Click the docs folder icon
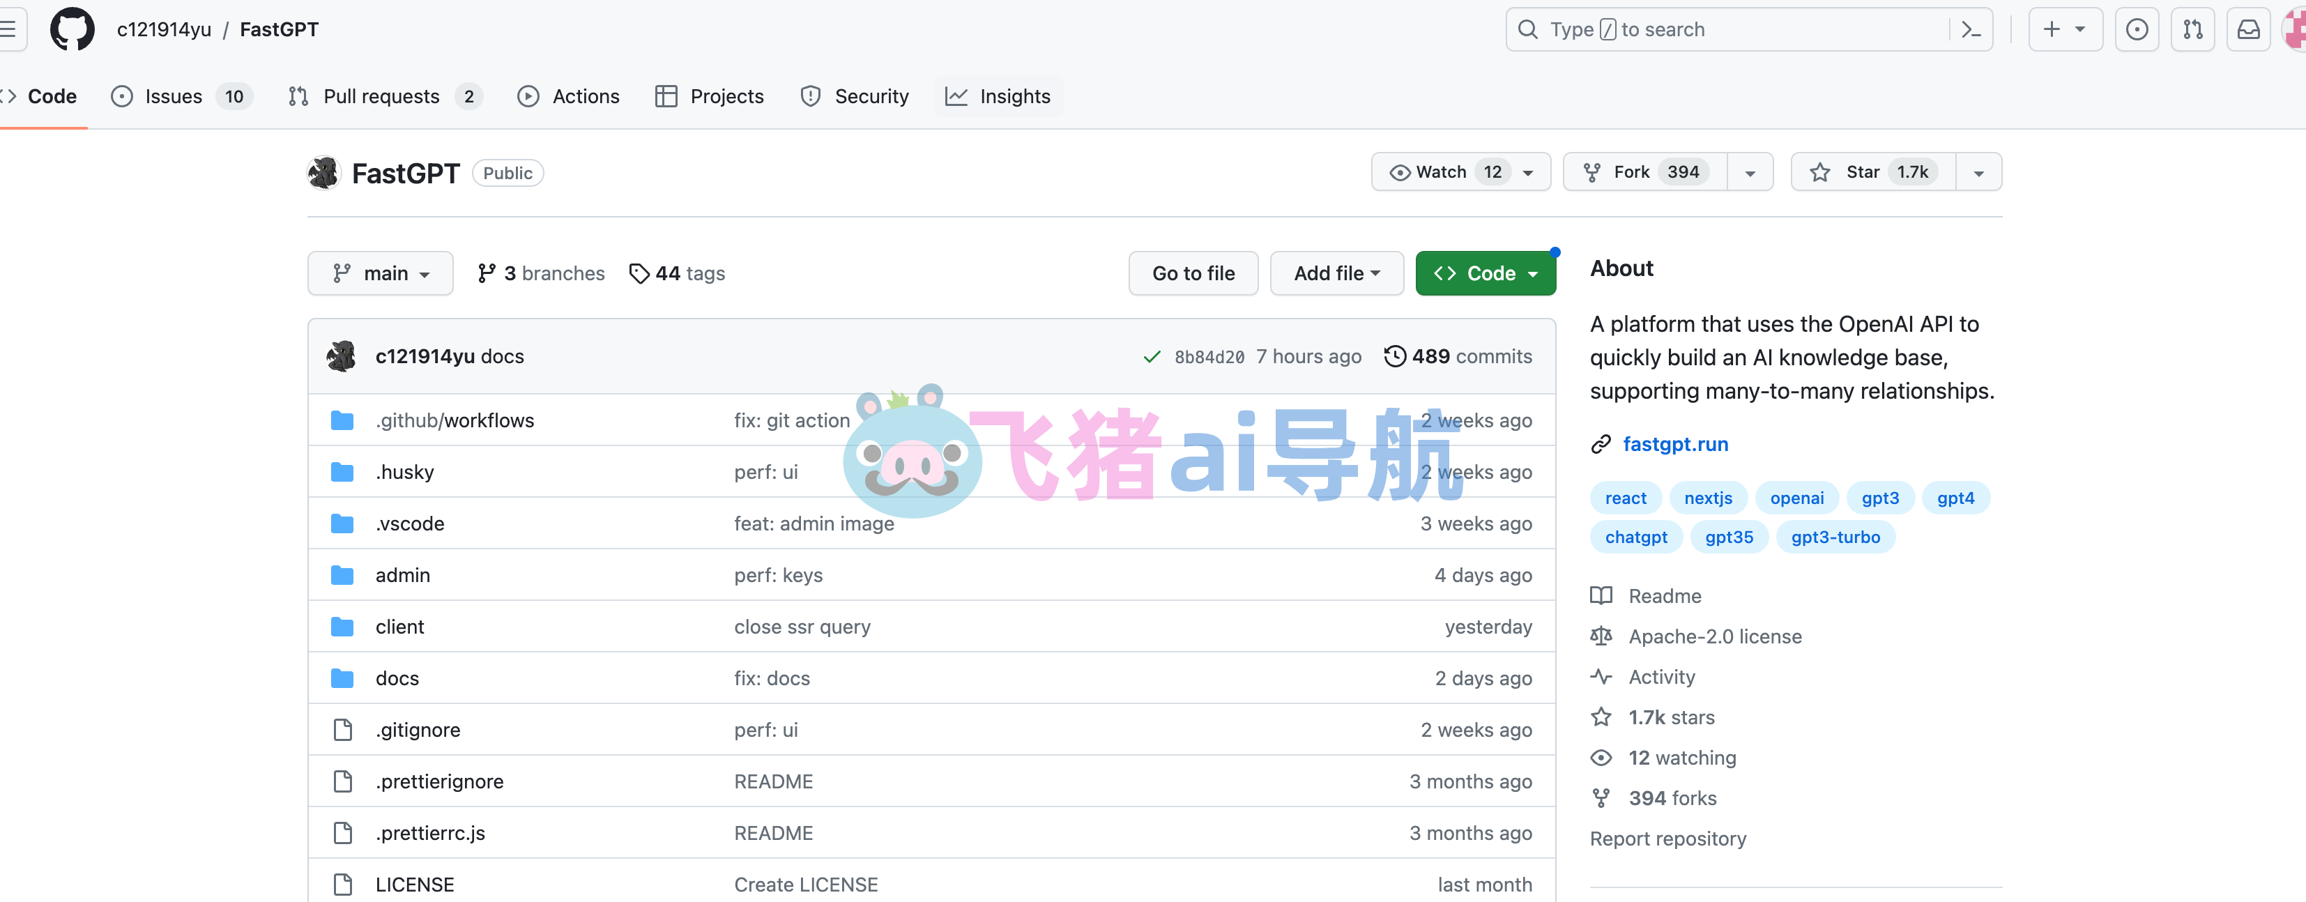Screen dimensions: 2306x902 tap(342, 678)
